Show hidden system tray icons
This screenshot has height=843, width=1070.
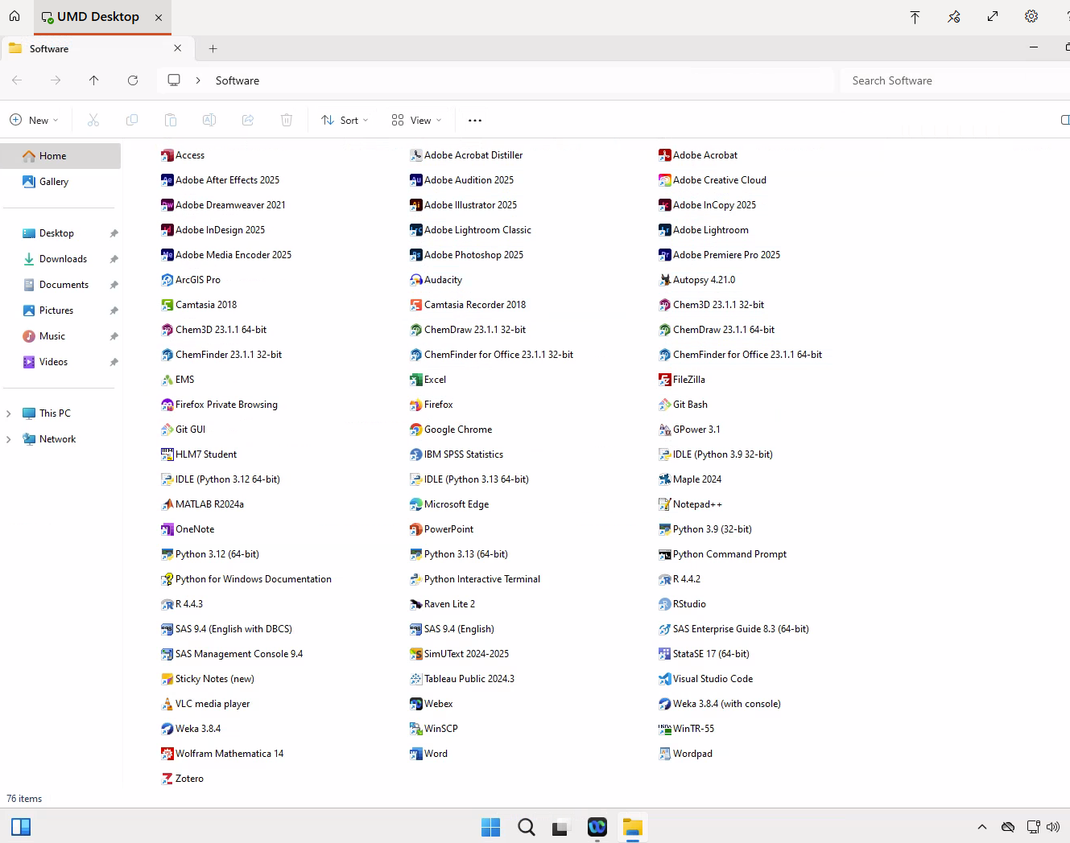[982, 827]
